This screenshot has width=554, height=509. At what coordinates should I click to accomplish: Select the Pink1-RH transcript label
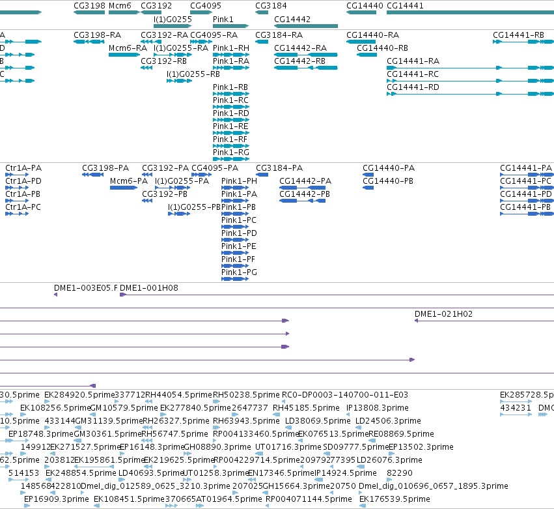tap(231, 48)
